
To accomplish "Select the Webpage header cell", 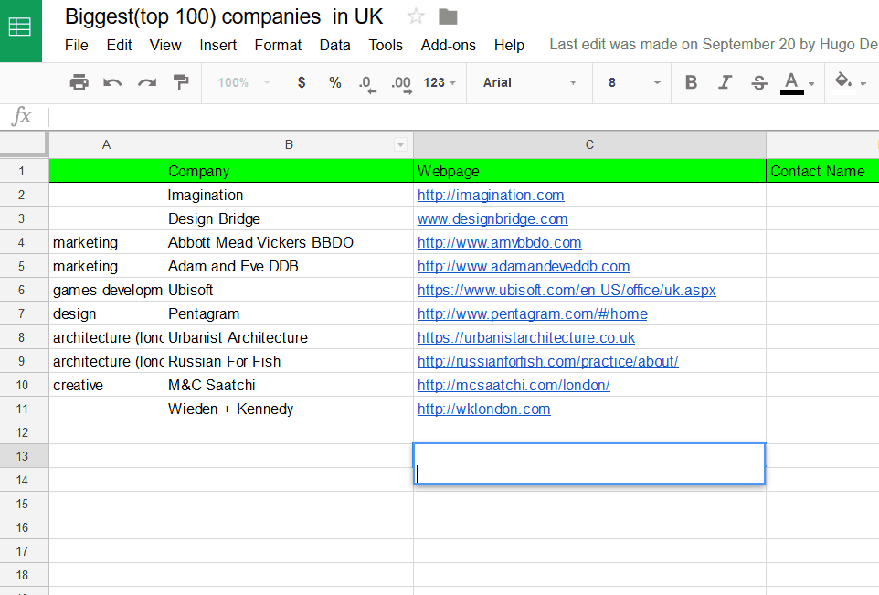I will pos(589,171).
